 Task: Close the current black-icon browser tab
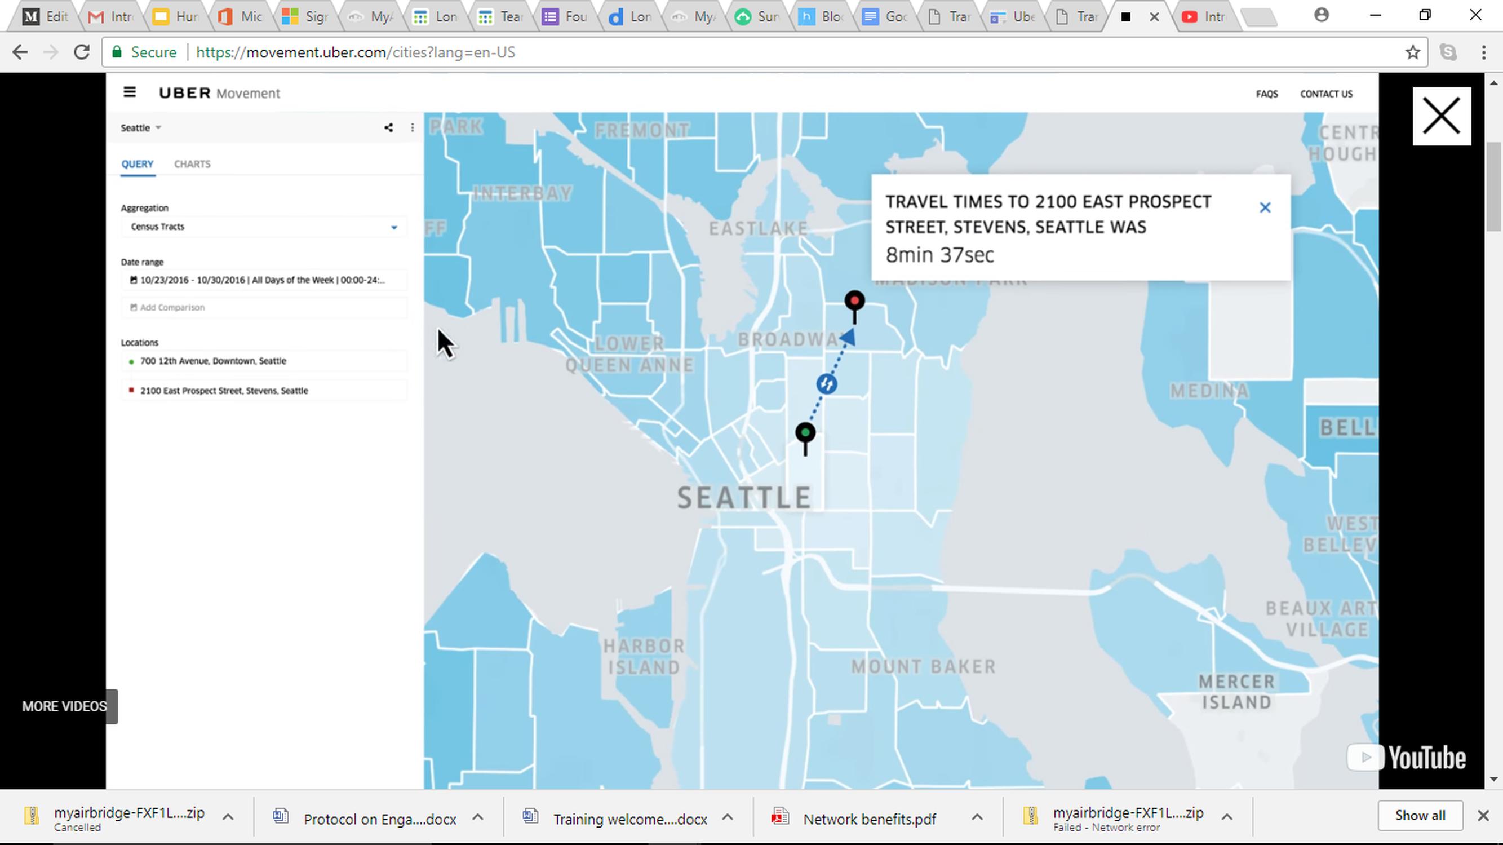coord(1154,17)
